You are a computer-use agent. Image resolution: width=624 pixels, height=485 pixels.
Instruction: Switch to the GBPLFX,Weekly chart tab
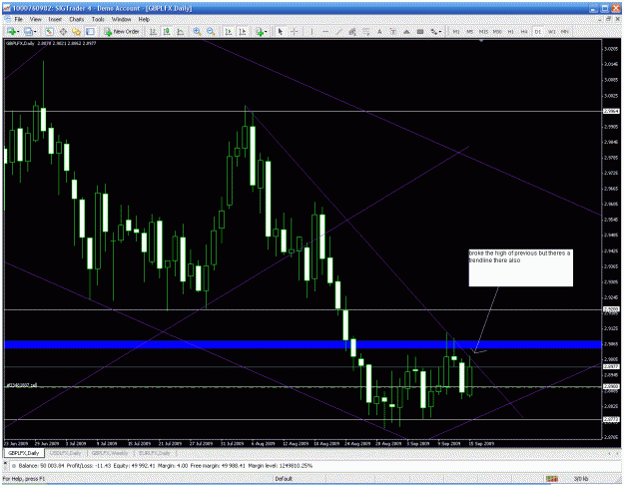110,453
